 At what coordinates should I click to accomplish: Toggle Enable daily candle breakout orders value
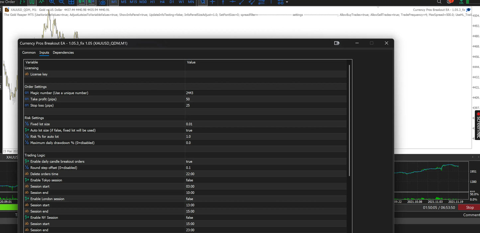[x=266, y=162]
